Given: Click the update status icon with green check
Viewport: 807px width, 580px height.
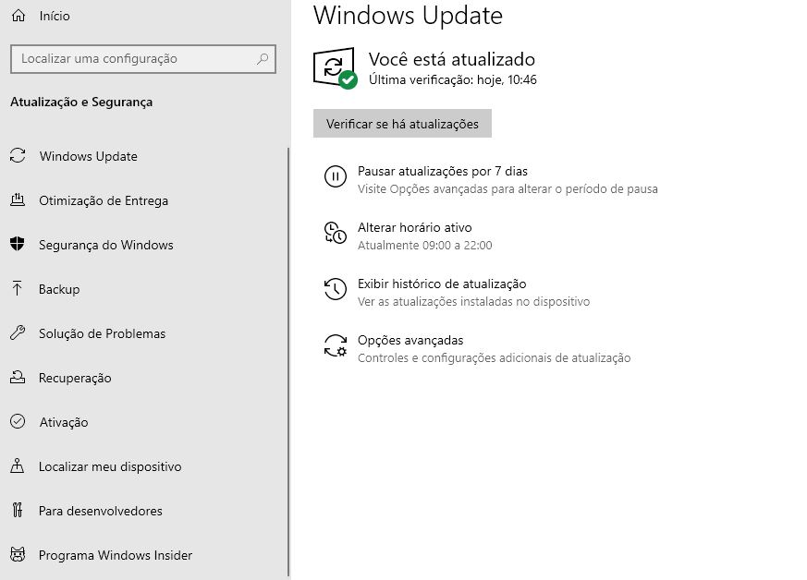Looking at the screenshot, I should 335,67.
